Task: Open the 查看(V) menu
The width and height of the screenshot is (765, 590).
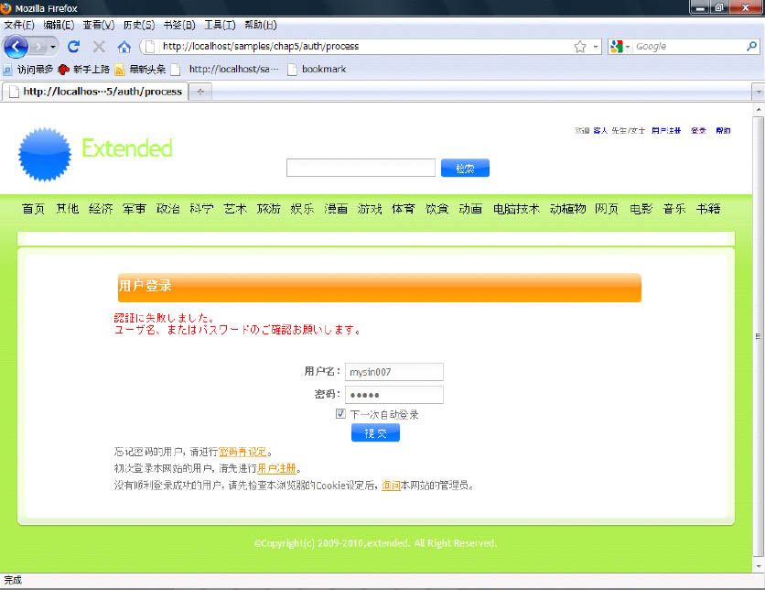Action: click(x=99, y=25)
